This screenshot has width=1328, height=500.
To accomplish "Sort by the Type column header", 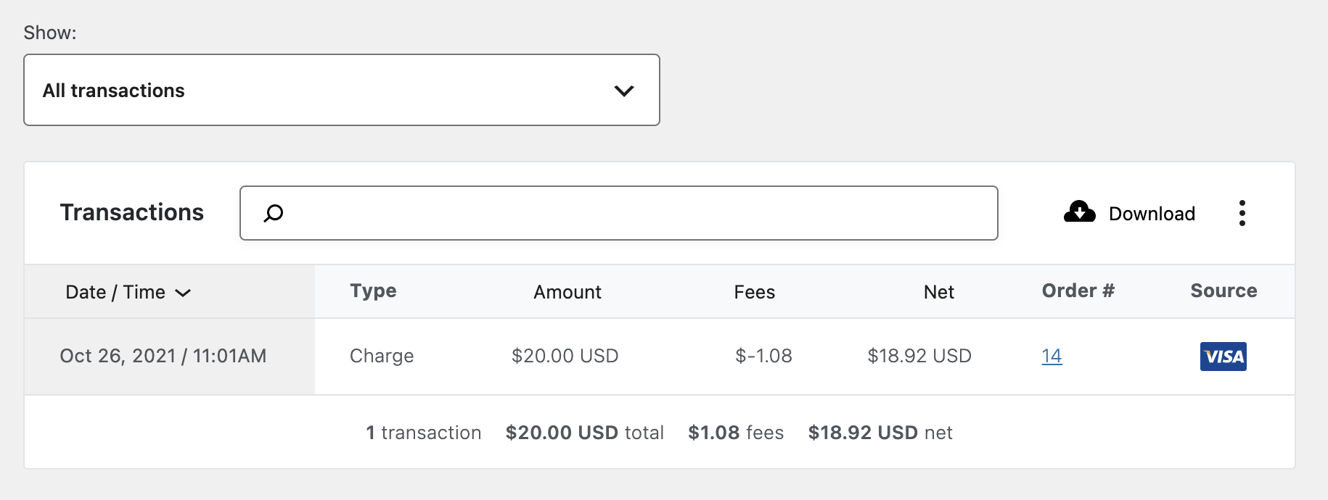I will pyautogui.click(x=373, y=291).
